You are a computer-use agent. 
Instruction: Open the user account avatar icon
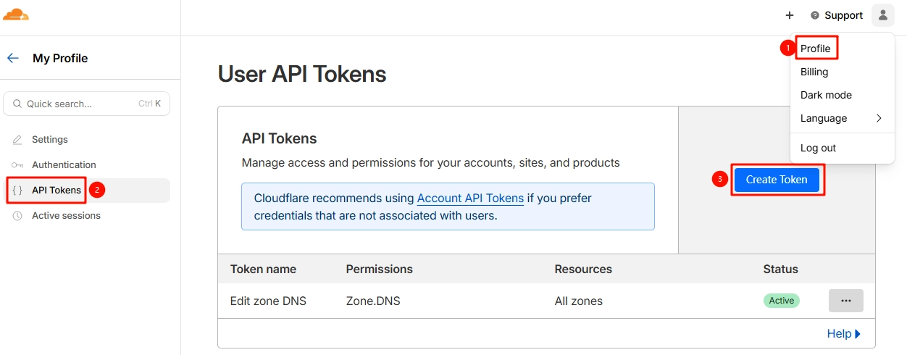[883, 15]
